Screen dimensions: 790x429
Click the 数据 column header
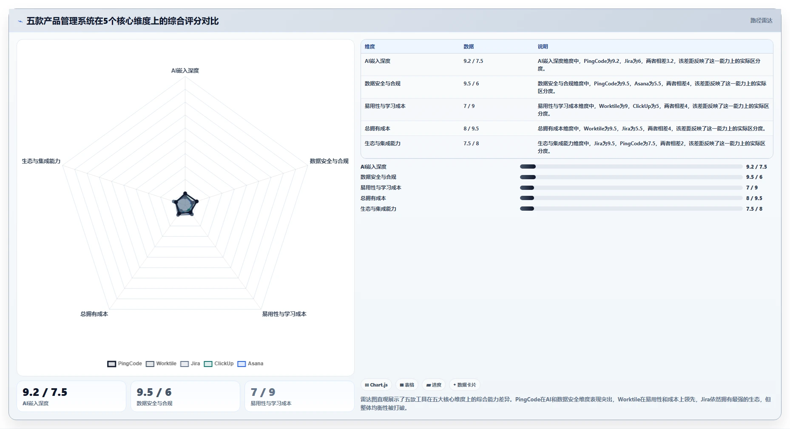469,47
